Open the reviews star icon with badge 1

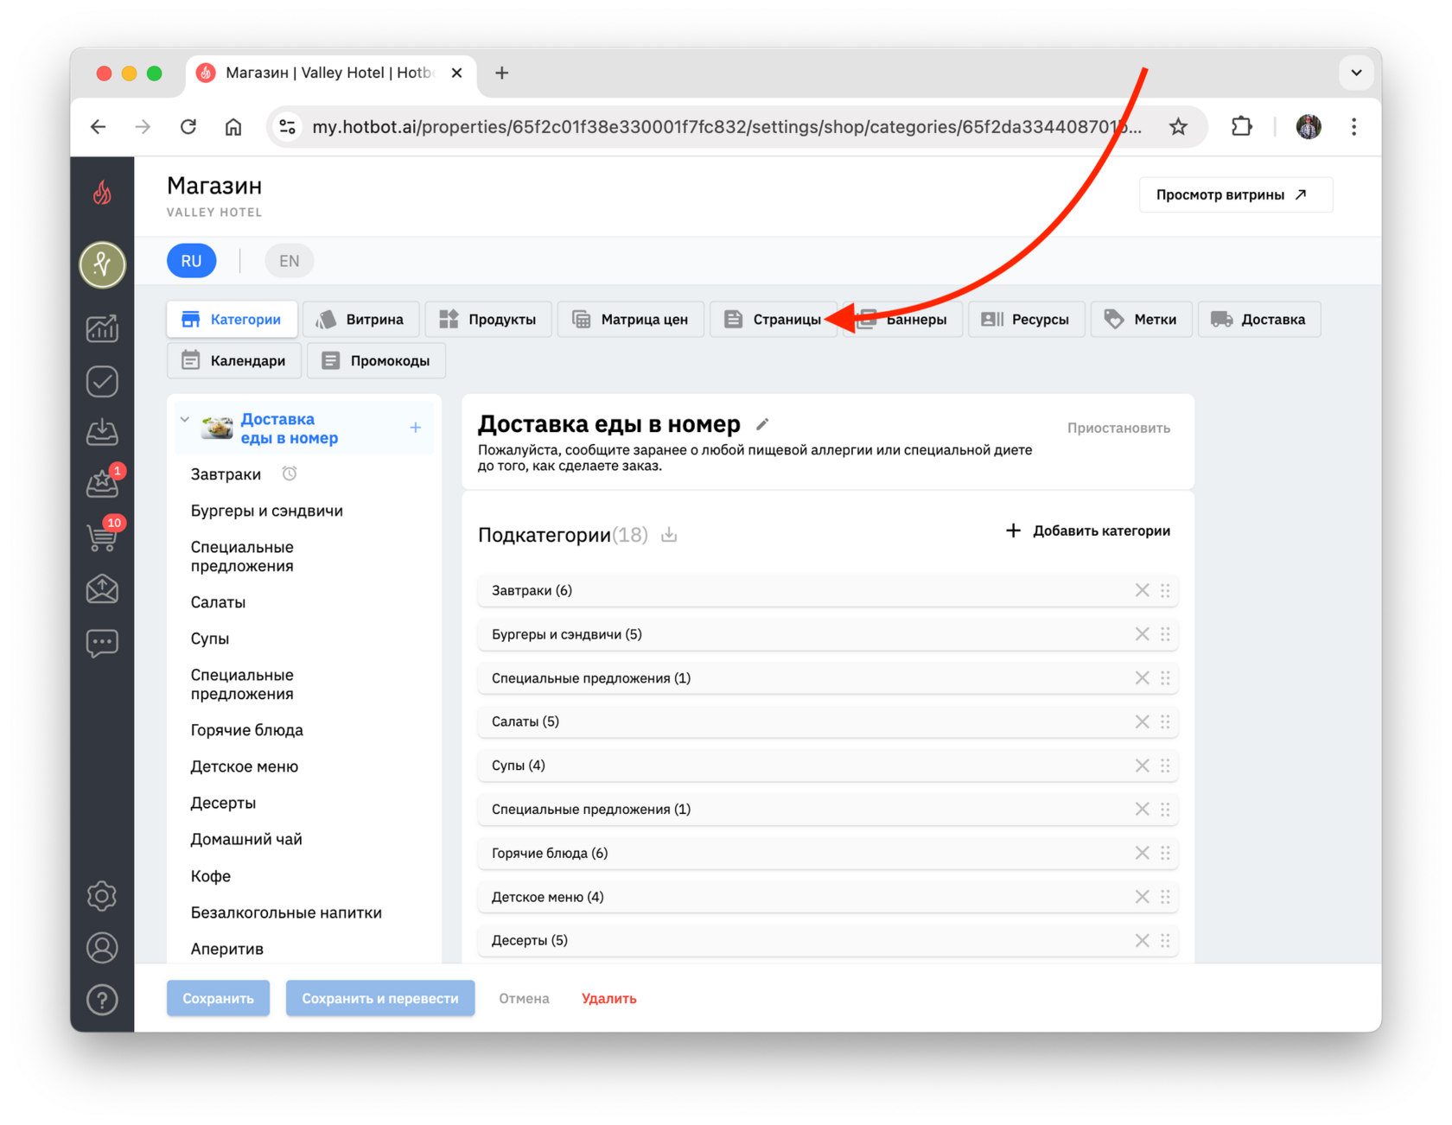104,482
